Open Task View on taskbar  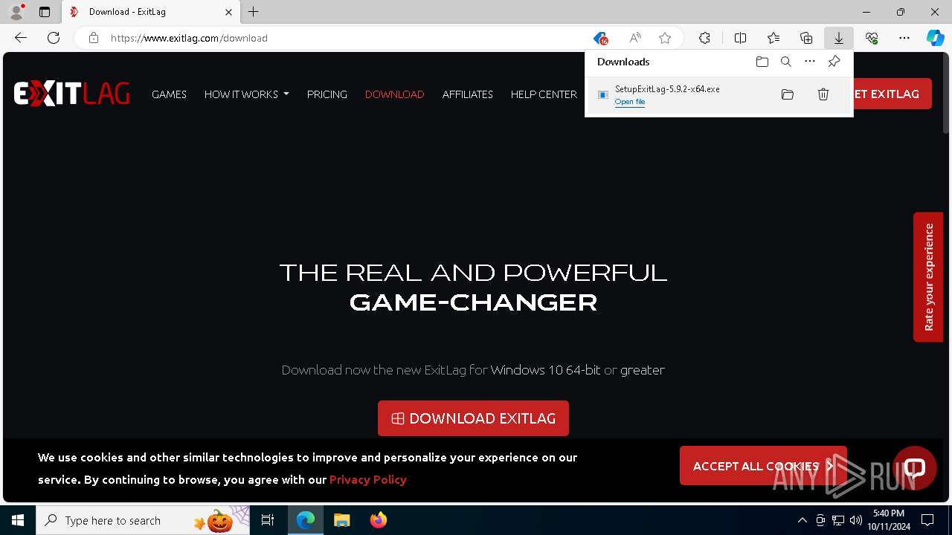tap(268, 520)
